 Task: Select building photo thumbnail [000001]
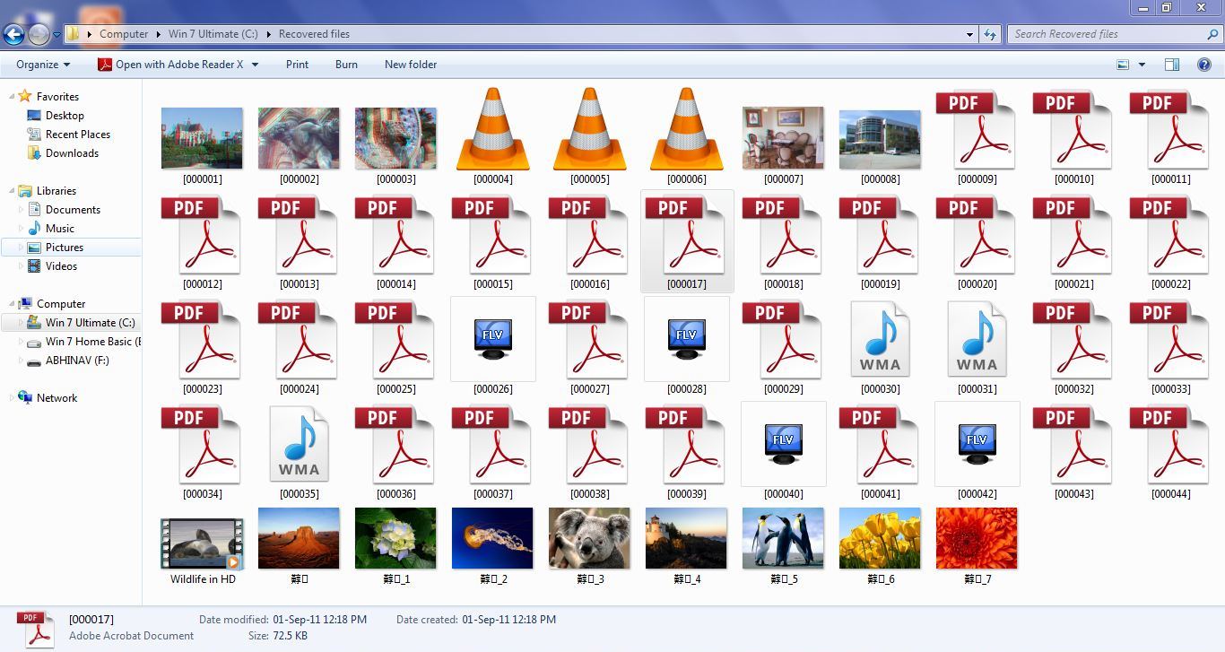[202, 138]
